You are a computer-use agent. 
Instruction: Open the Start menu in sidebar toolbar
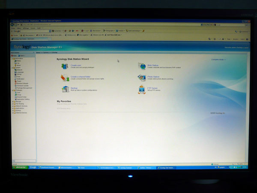(x=21, y=56)
